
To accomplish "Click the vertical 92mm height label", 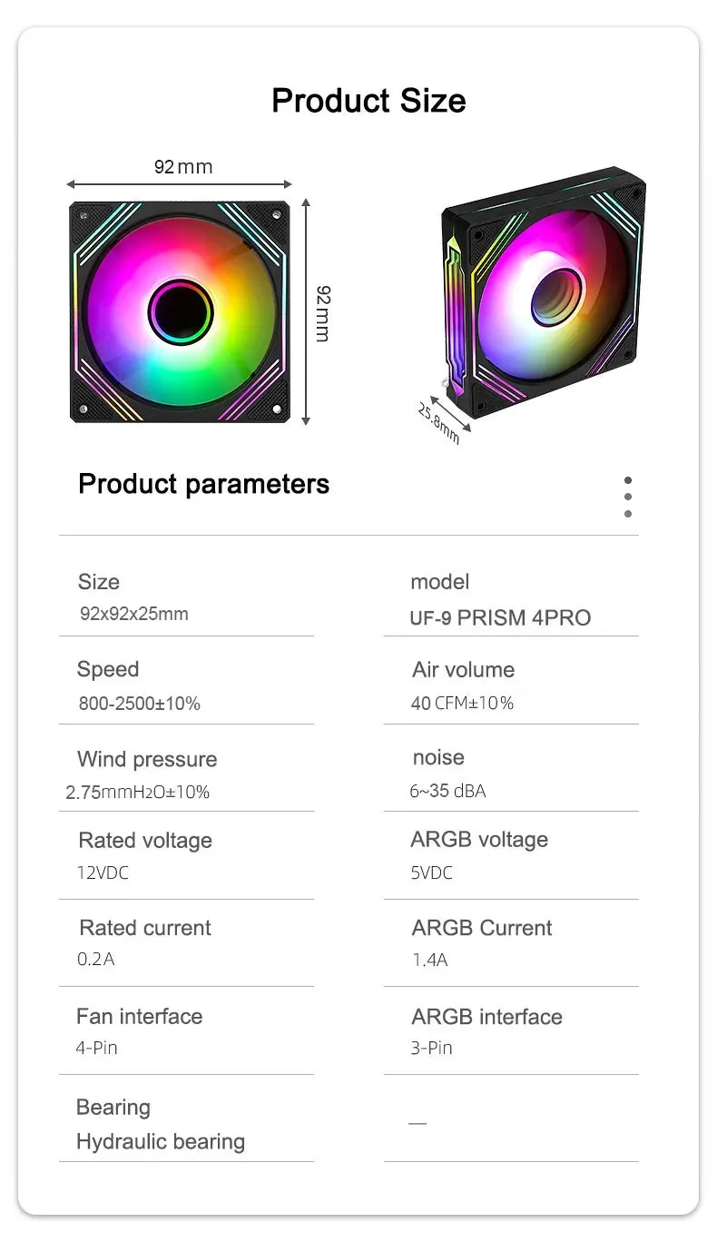I will click(323, 313).
